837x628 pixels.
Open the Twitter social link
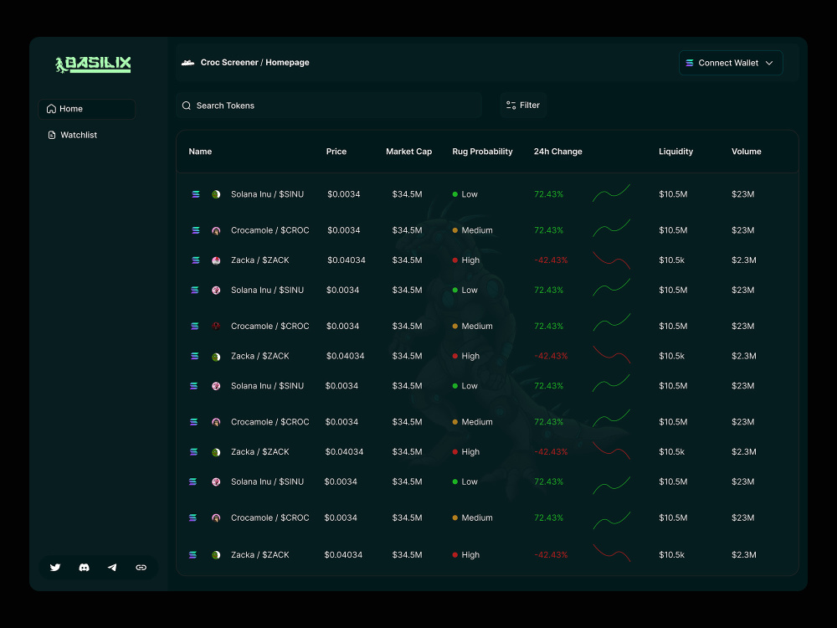pos(55,567)
